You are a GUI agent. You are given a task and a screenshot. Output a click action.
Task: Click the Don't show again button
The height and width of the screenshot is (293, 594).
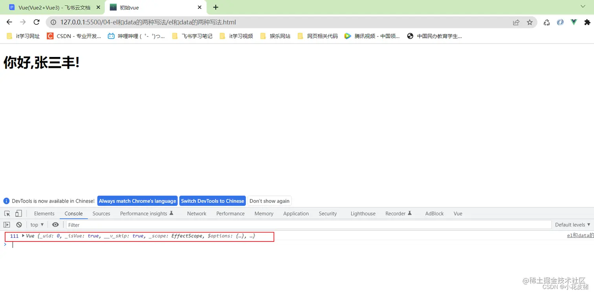[x=269, y=201]
